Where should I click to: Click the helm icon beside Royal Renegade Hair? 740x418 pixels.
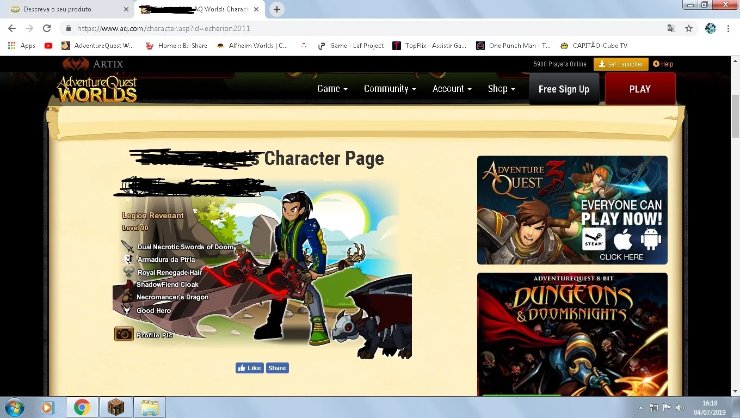click(x=128, y=272)
